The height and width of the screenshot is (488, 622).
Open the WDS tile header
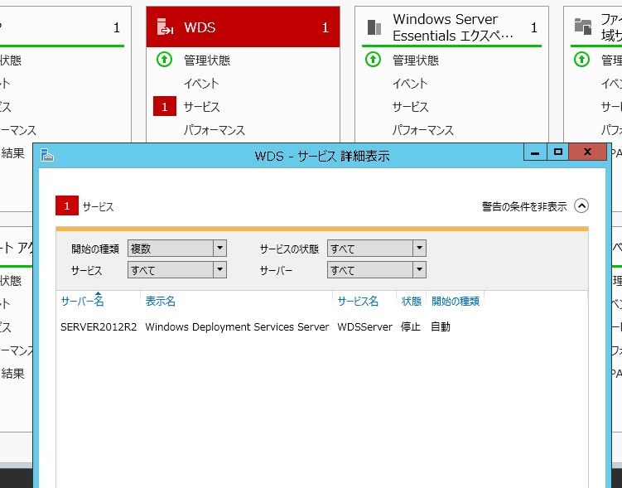point(243,27)
